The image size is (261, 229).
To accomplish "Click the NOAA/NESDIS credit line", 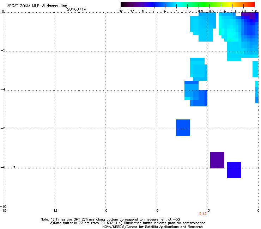I will coord(152,227).
